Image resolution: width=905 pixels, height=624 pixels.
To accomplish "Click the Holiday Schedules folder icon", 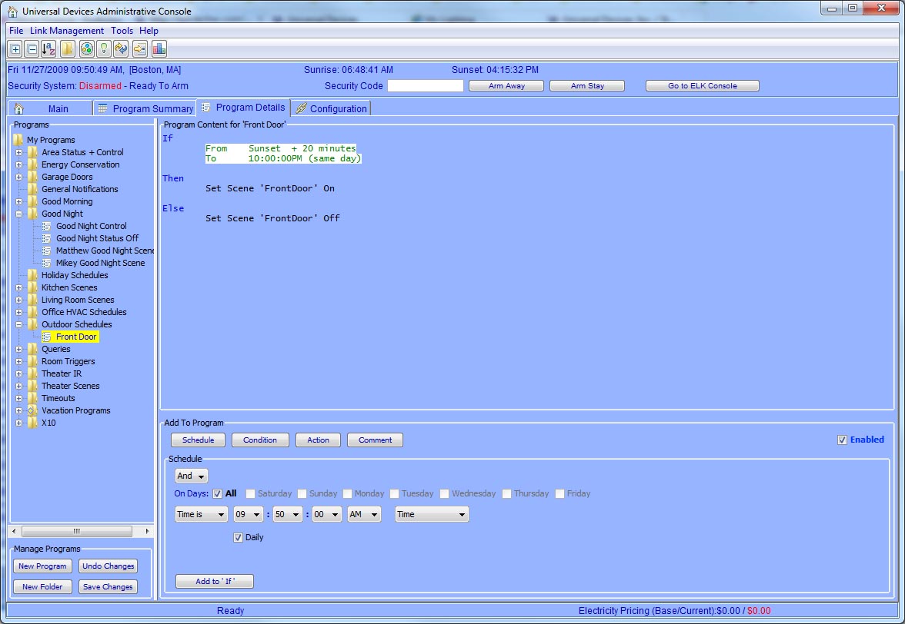I will [x=33, y=275].
